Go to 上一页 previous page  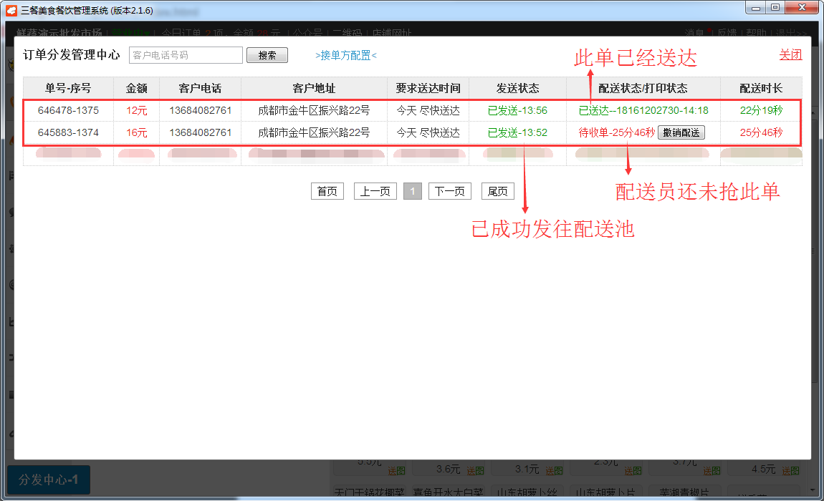pyautogui.click(x=375, y=191)
